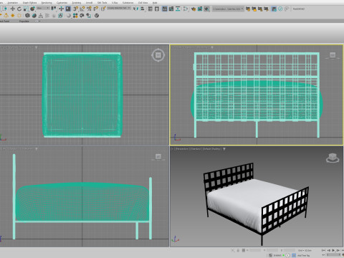
Task: Open the Scripting menu
Action: point(77,3)
